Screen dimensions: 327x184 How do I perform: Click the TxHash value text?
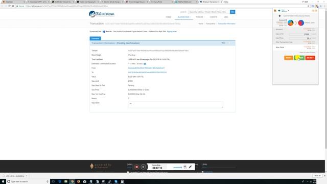158,51
